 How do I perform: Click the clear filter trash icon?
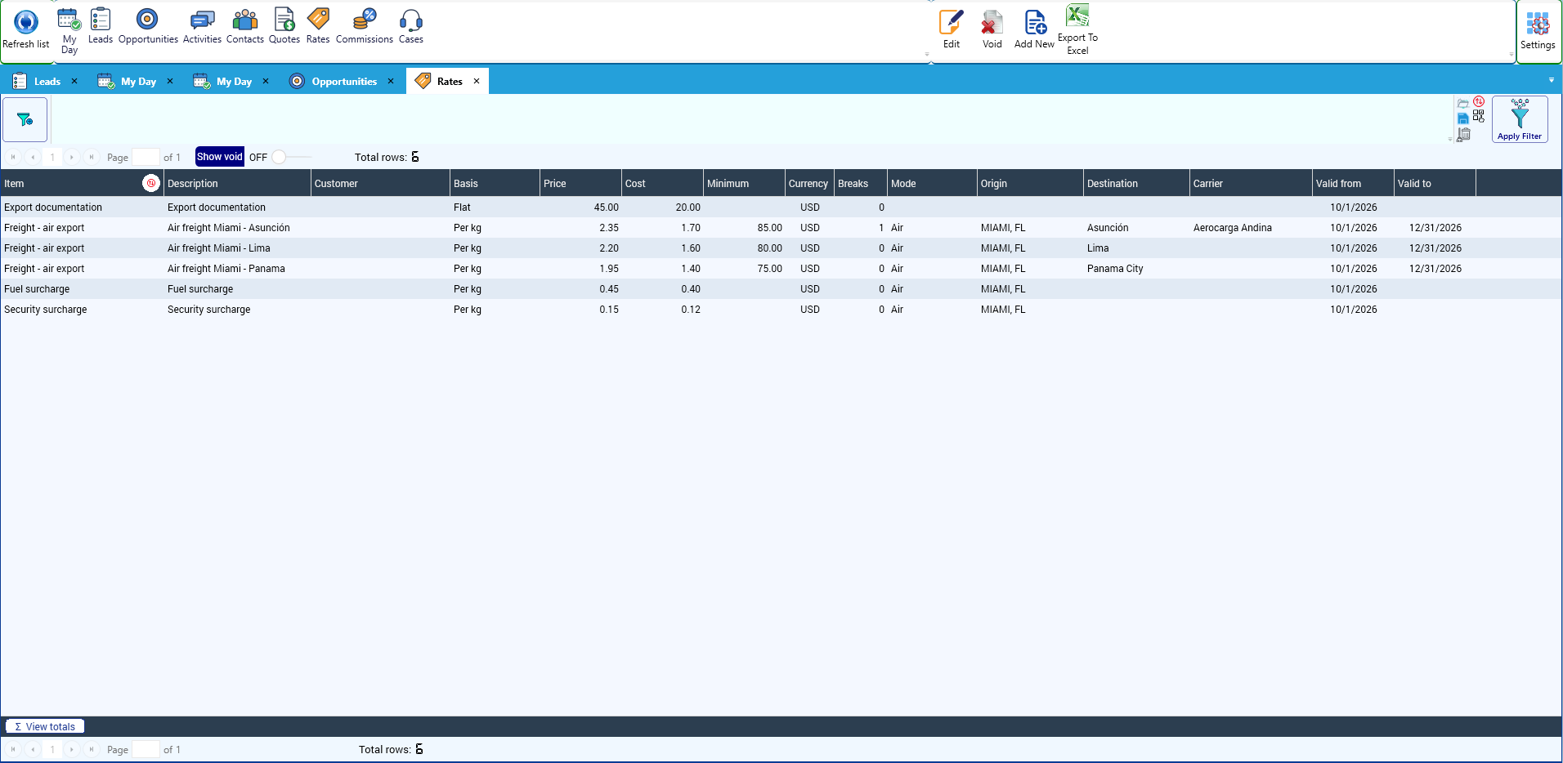(1463, 135)
